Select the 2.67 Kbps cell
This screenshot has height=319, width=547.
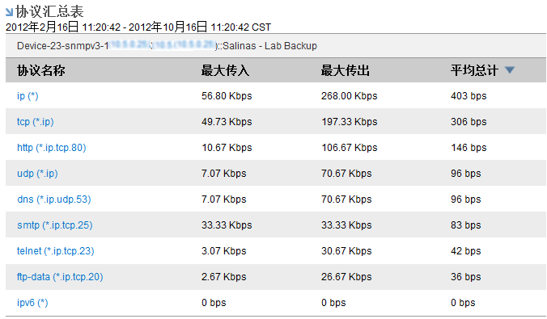tap(224, 277)
